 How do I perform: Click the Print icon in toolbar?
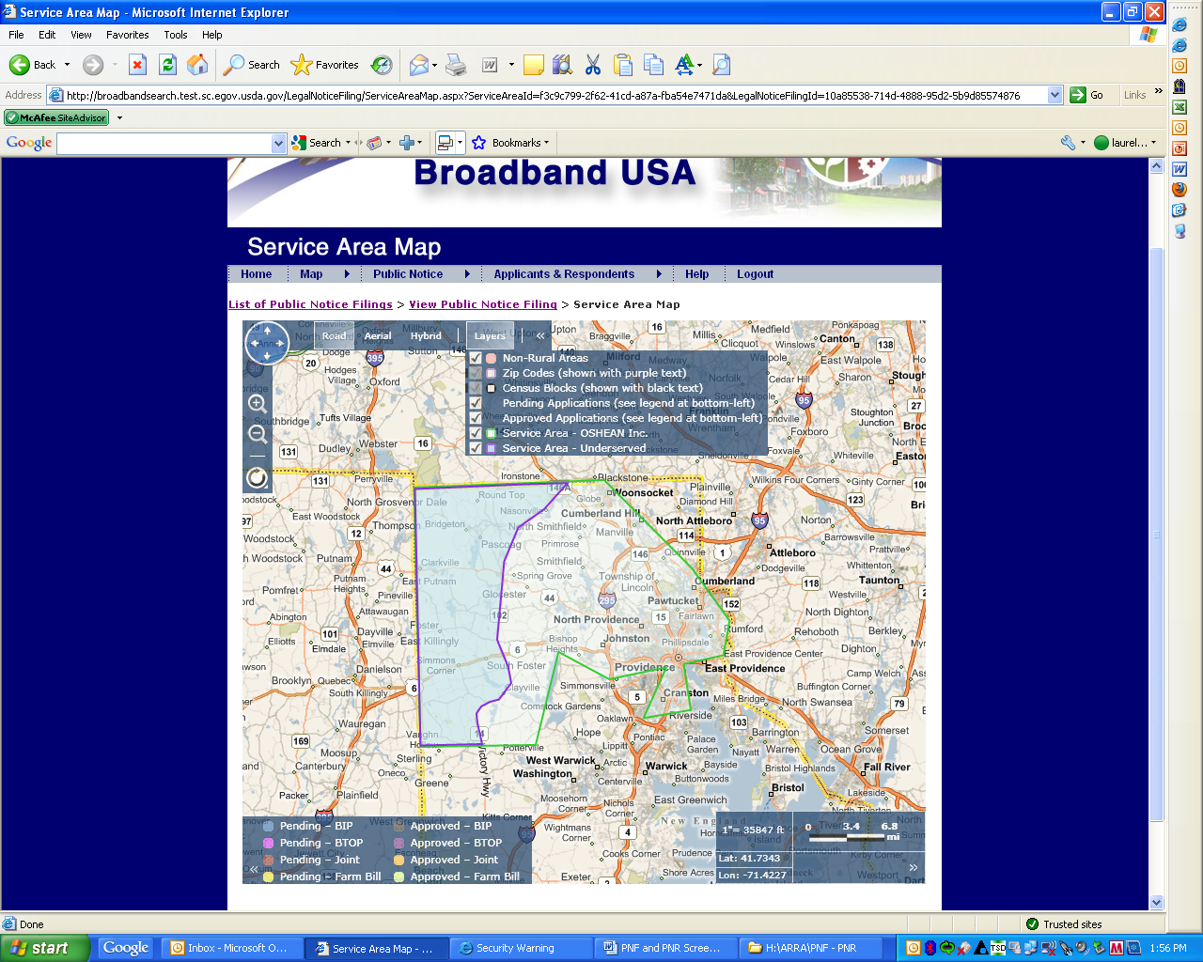pyautogui.click(x=456, y=65)
